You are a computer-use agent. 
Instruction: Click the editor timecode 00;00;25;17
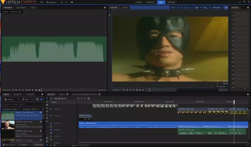(60, 99)
